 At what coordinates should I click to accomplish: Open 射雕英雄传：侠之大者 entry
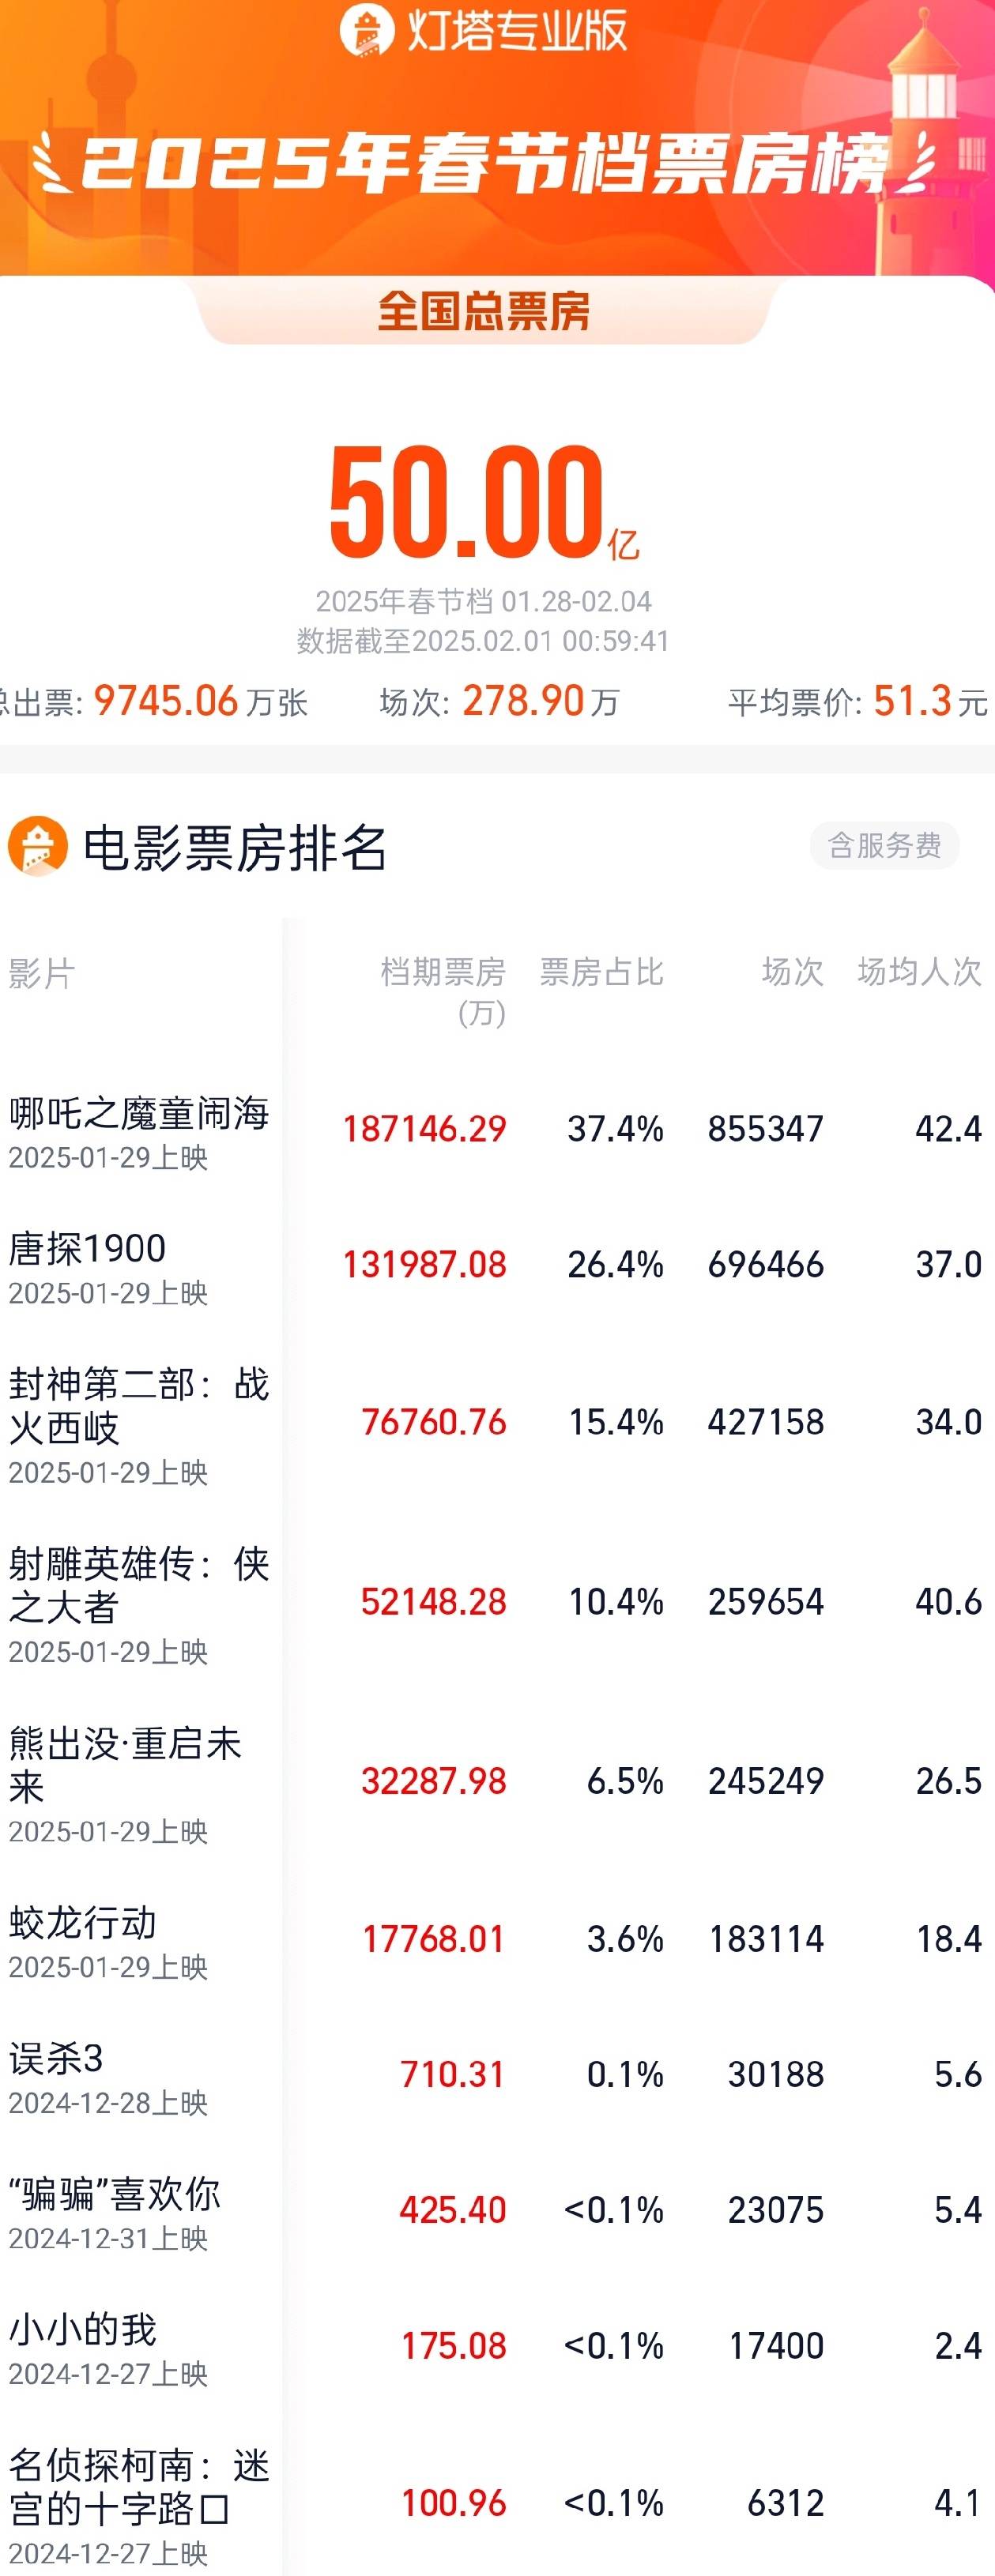pyautogui.click(x=497, y=1602)
